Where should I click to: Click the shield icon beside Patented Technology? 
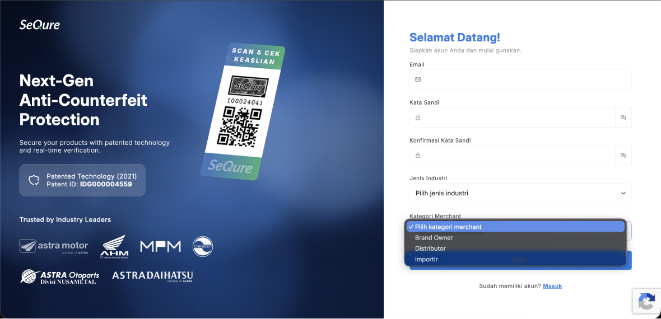click(x=34, y=180)
